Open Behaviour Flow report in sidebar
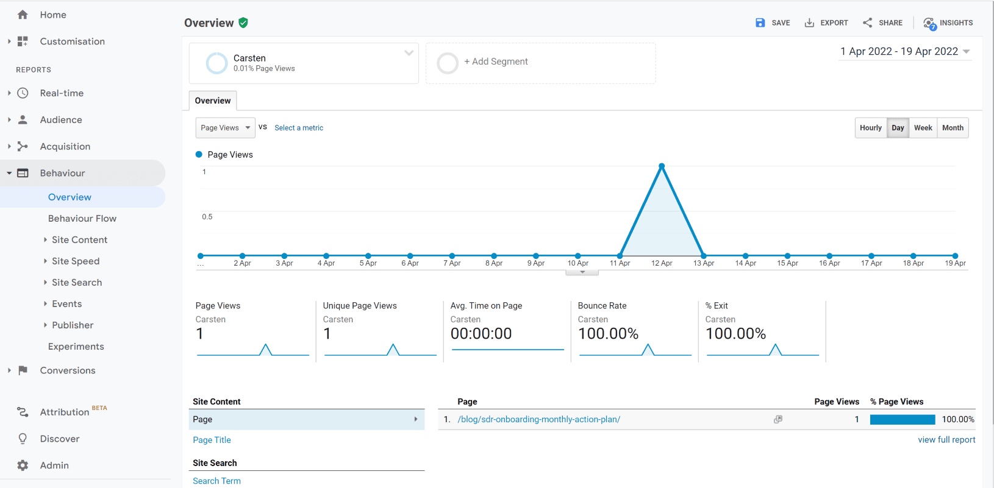 coord(82,219)
